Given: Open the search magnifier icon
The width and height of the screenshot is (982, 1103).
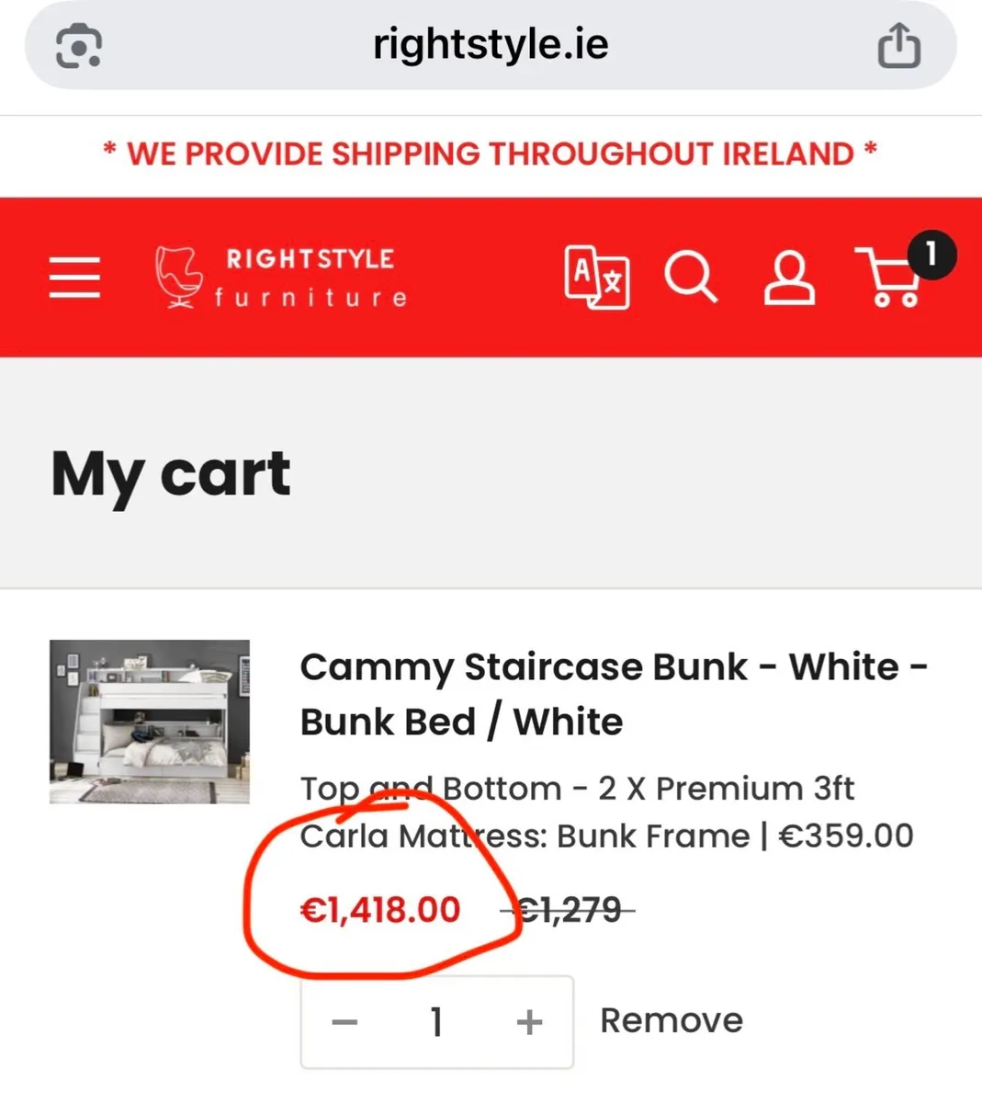Looking at the screenshot, I should tap(691, 278).
